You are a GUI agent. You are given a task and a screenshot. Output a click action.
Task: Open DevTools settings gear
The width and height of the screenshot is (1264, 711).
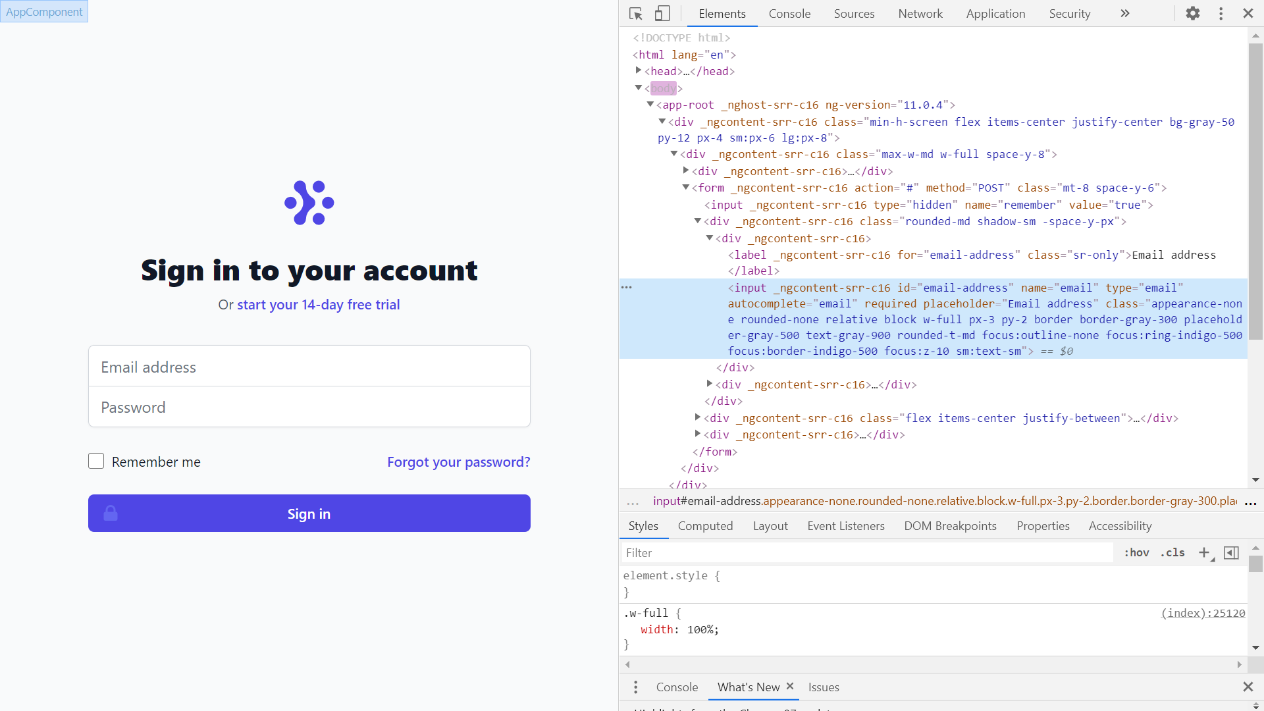[x=1192, y=13]
